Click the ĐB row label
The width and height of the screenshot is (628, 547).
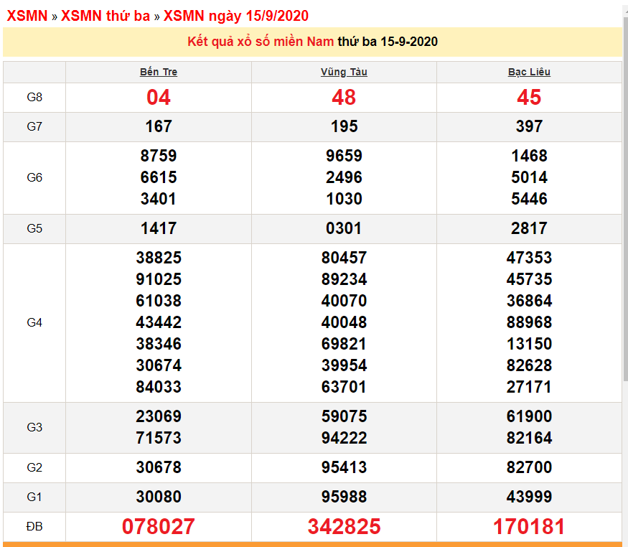[x=34, y=526]
